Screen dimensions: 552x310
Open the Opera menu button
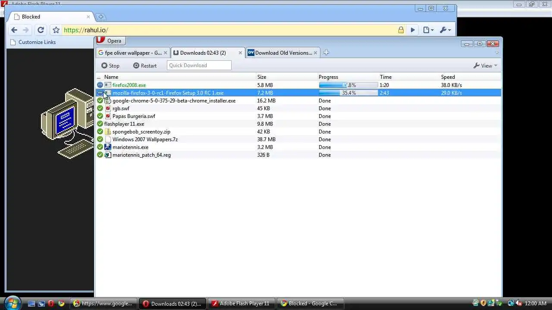pyautogui.click(x=110, y=40)
